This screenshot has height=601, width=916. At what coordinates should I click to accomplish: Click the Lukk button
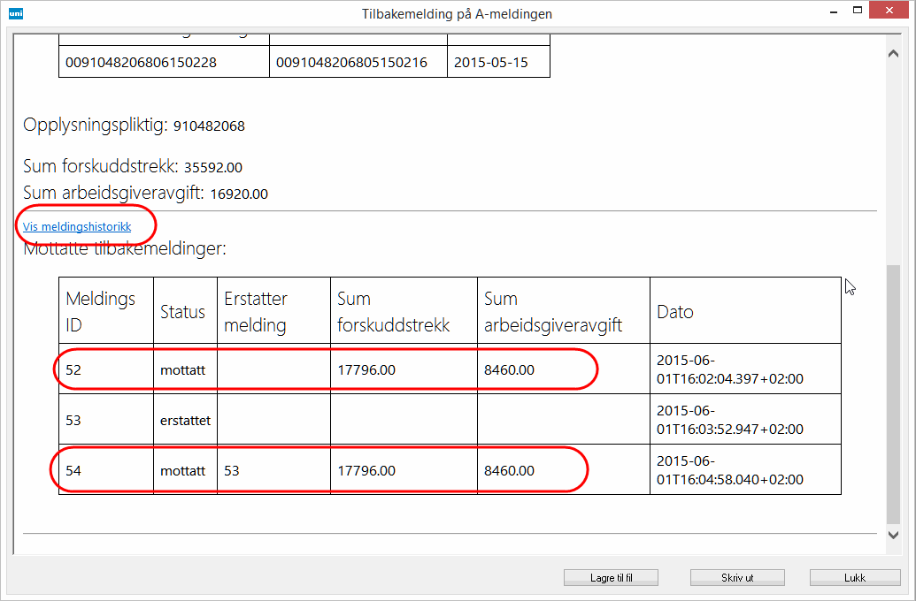click(x=854, y=578)
